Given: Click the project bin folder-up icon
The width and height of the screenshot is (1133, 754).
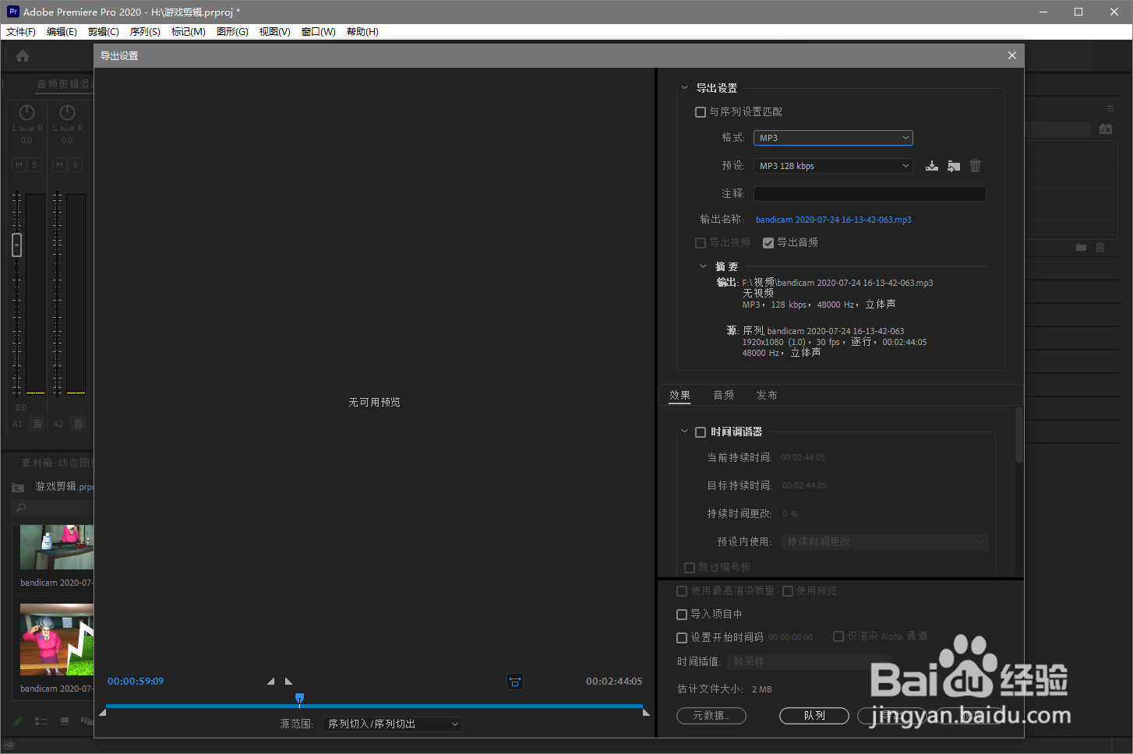Looking at the screenshot, I should (x=18, y=488).
